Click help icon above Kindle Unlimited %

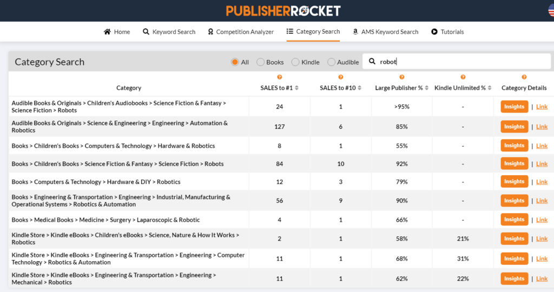pyautogui.click(x=463, y=77)
